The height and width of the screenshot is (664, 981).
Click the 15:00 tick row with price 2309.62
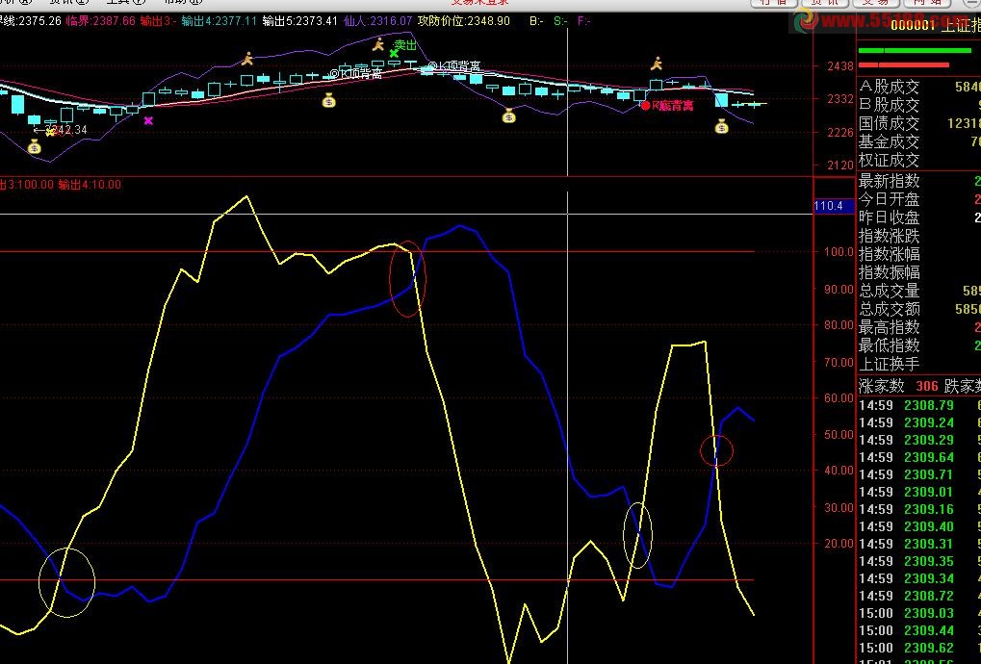click(x=919, y=649)
